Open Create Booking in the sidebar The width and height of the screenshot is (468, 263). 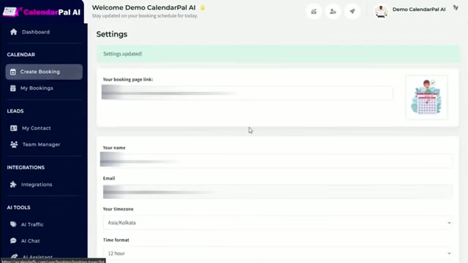point(44,72)
